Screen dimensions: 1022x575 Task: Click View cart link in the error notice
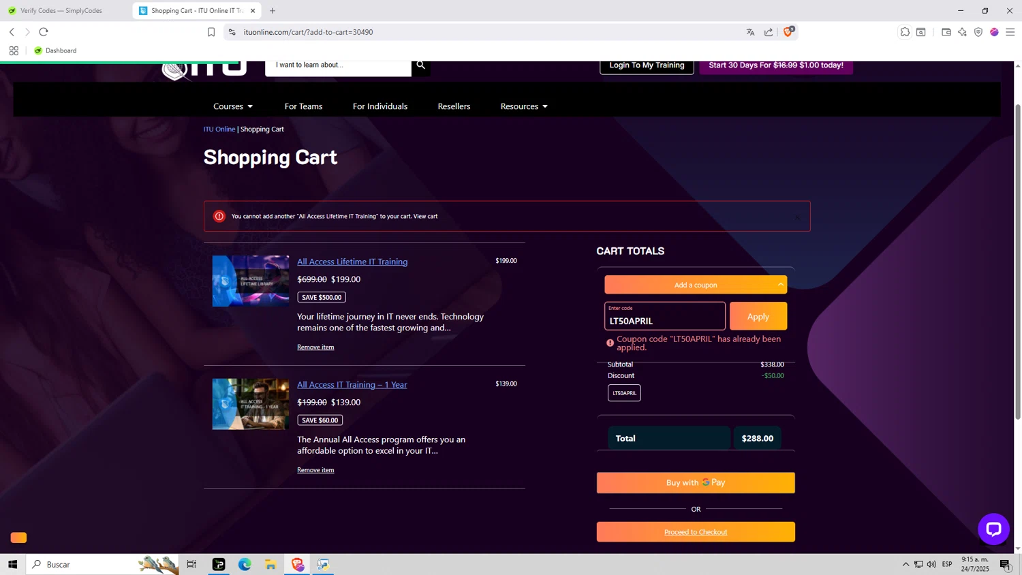click(425, 216)
